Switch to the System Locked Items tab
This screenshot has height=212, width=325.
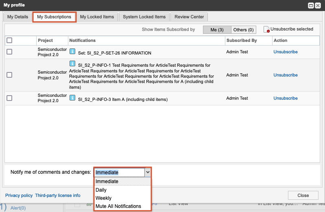[x=144, y=17]
